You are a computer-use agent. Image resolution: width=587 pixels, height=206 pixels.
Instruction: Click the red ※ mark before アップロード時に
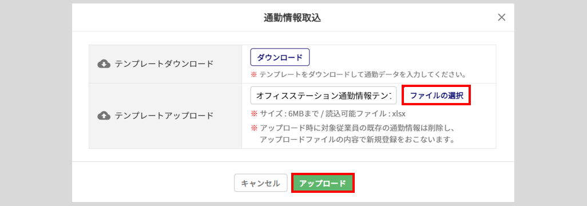[254, 129]
